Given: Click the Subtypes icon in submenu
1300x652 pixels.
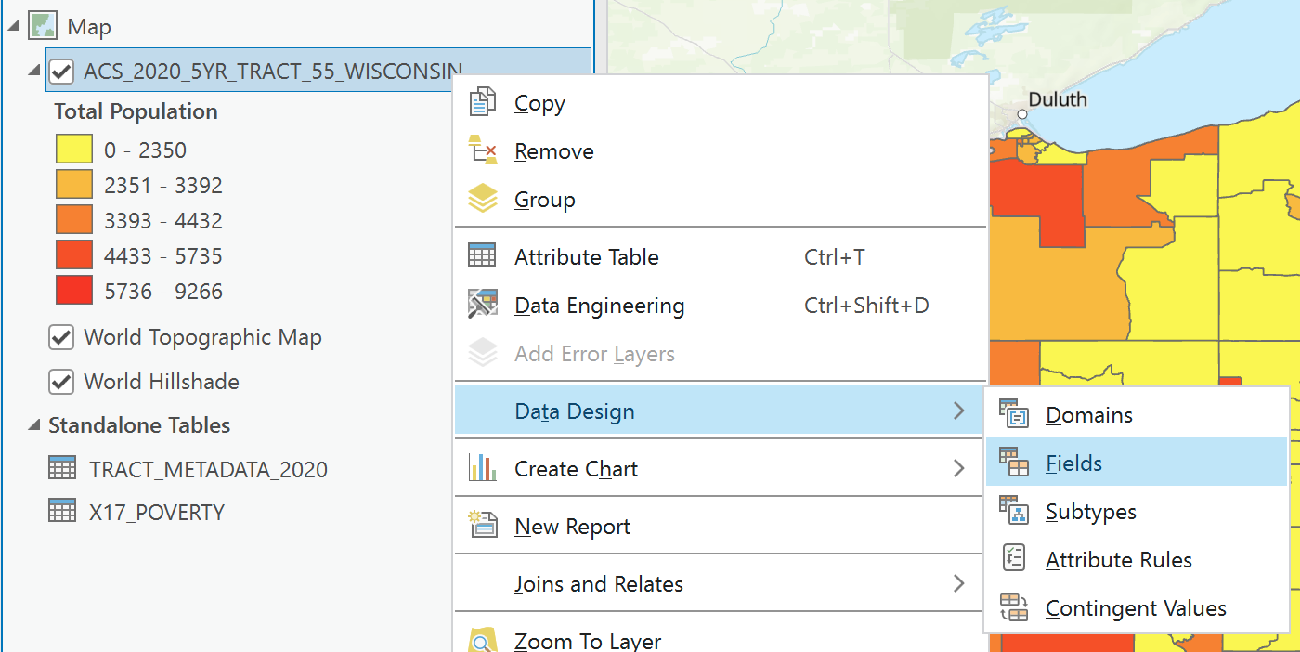Looking at the screenshot, I should 1014,511.
